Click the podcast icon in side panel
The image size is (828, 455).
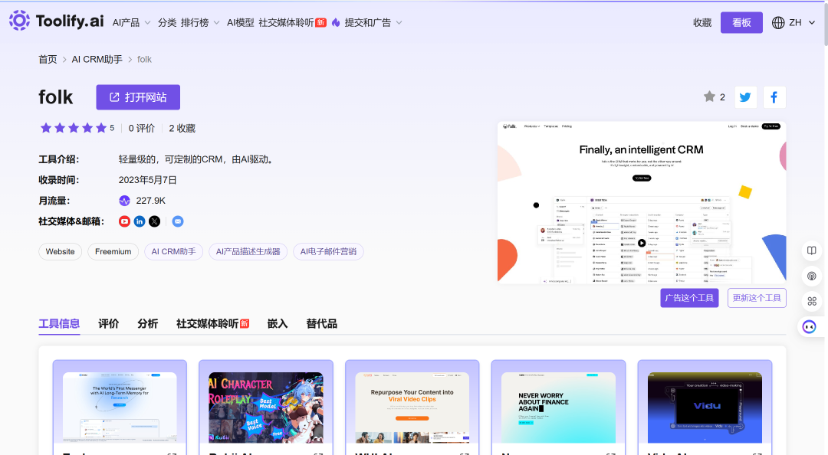(x=812, y=276)
